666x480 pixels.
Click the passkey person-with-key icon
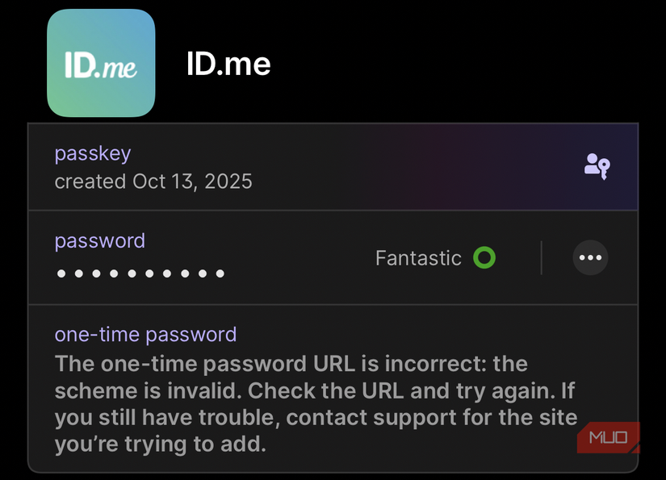click(x=597, y=166)
